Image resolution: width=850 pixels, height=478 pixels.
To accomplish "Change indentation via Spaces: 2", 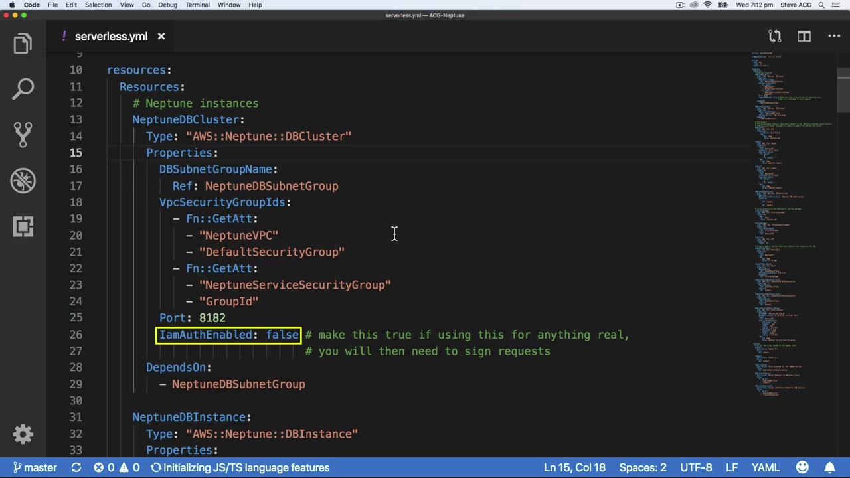I will coord(642,467).
